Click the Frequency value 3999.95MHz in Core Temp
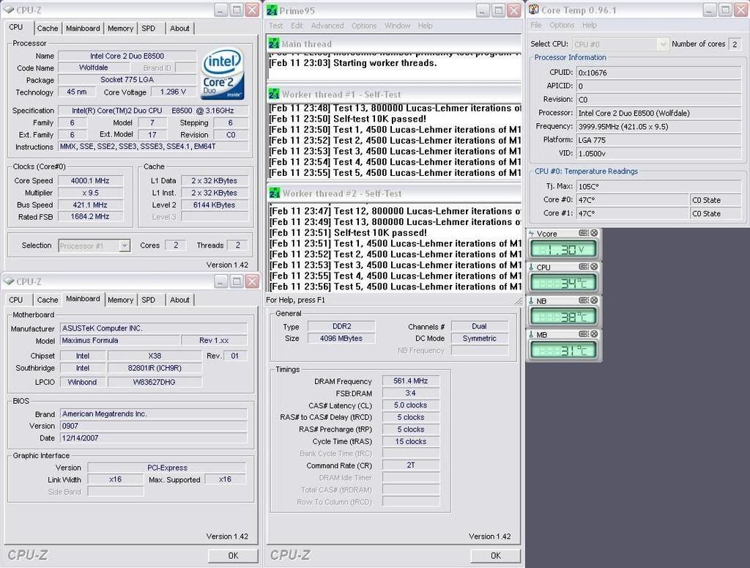The width and height of the screenshot is (750, 568). [x=658, y=127]
